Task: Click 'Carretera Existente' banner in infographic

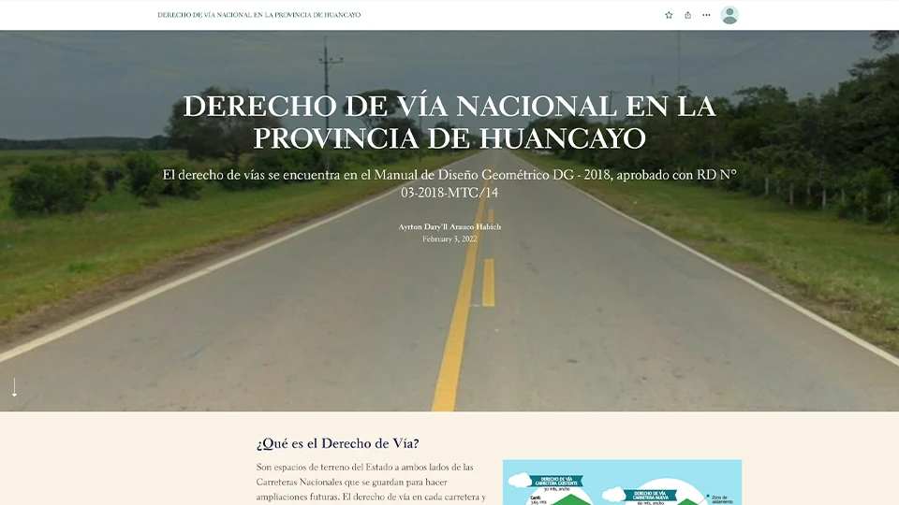Action: [556, 481]
